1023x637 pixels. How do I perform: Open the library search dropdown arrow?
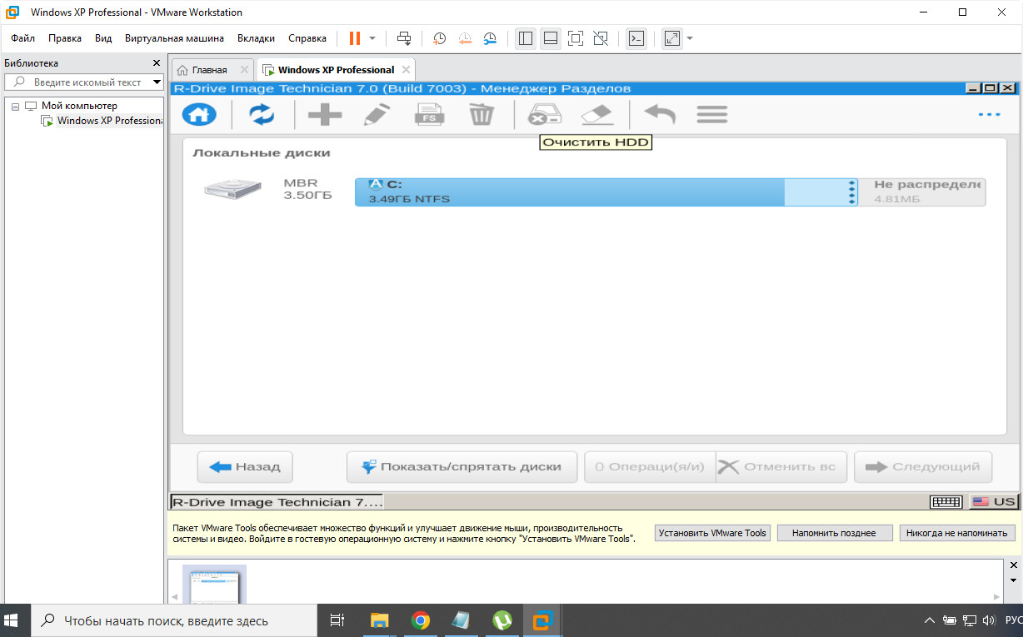pyautogui.click(x=157, y=82)
